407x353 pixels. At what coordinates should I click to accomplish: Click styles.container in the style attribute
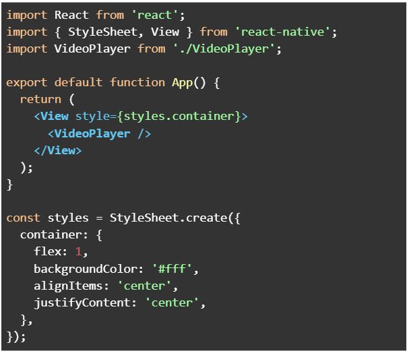[x=179, y=117]
